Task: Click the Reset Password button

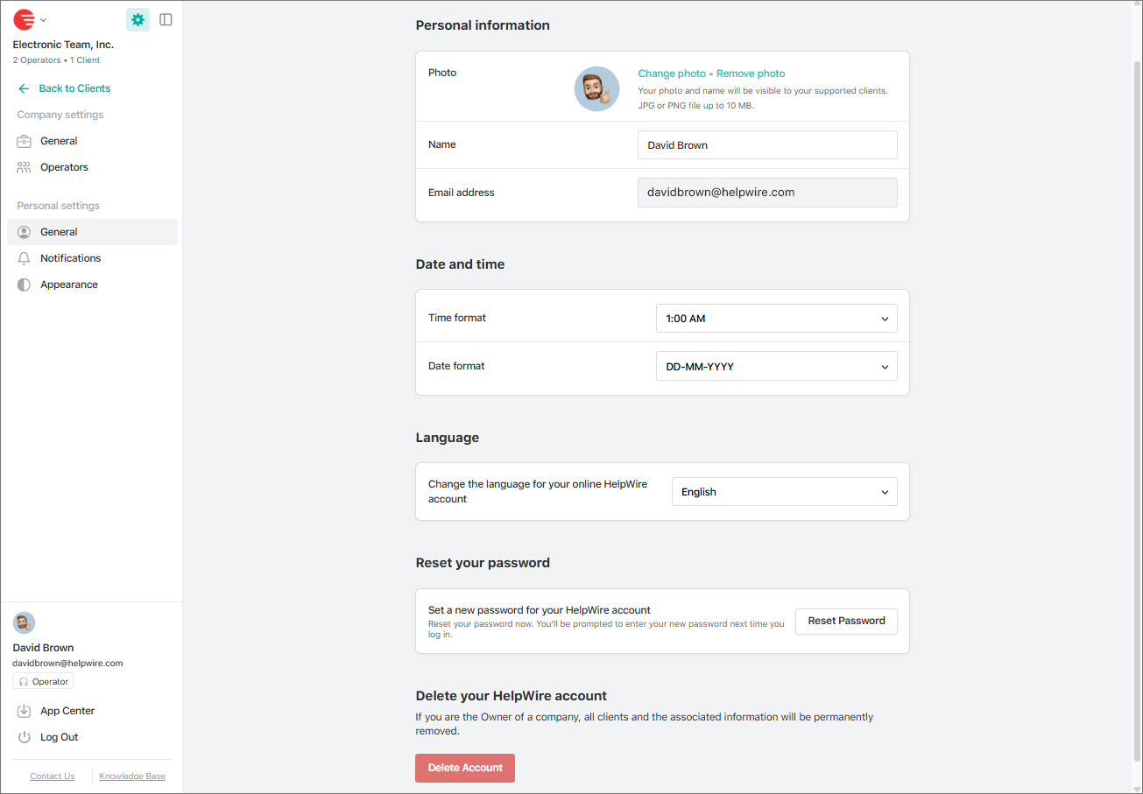Action: pos(846,621)
